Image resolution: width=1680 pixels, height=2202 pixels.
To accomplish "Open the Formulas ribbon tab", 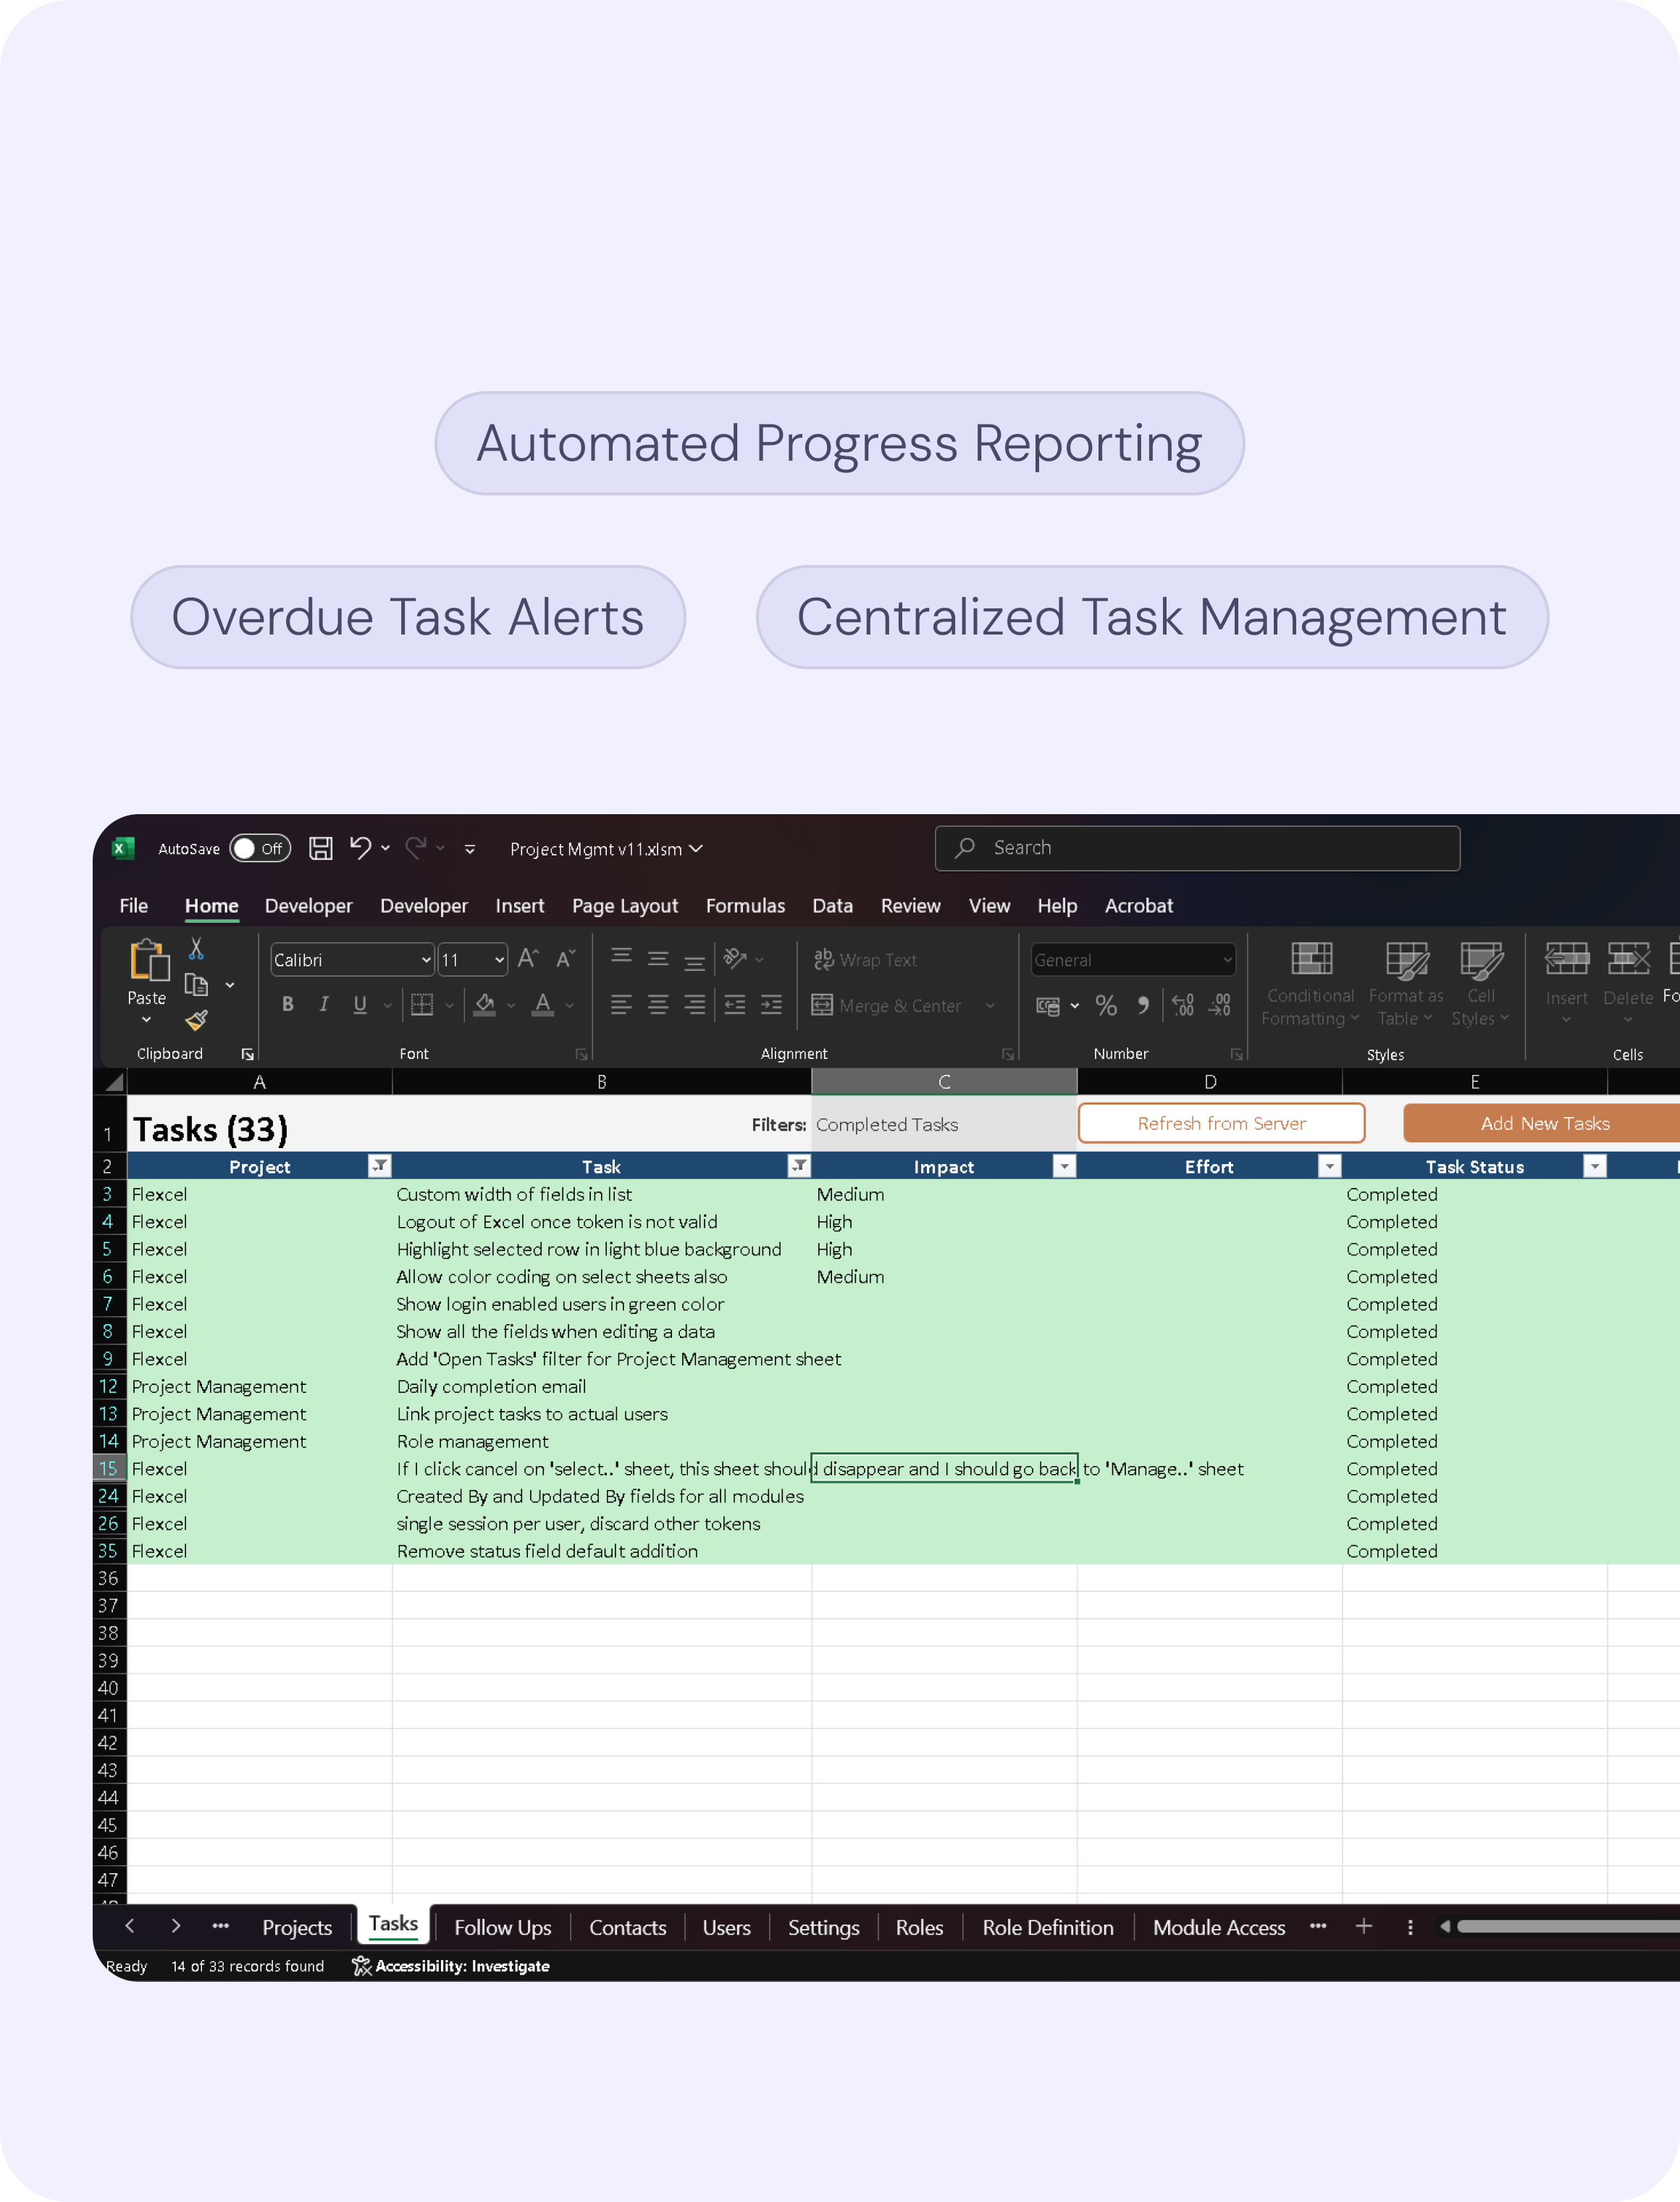I will [745, 905].
